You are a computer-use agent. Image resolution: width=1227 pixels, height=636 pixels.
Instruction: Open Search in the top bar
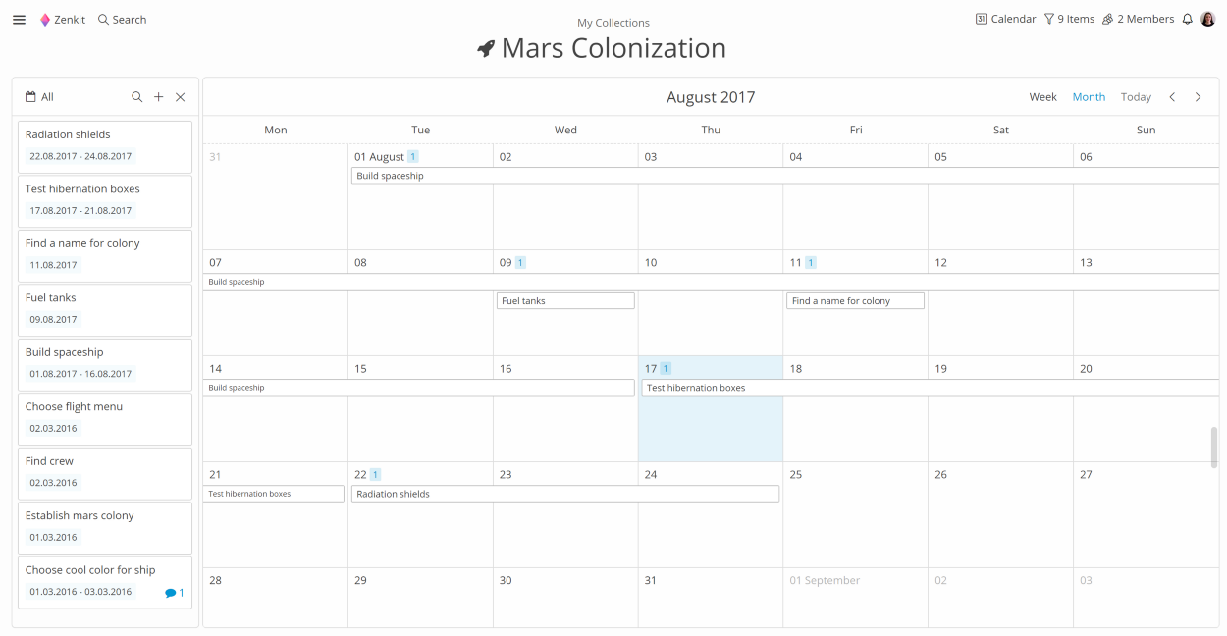click(x=122, y=20)
